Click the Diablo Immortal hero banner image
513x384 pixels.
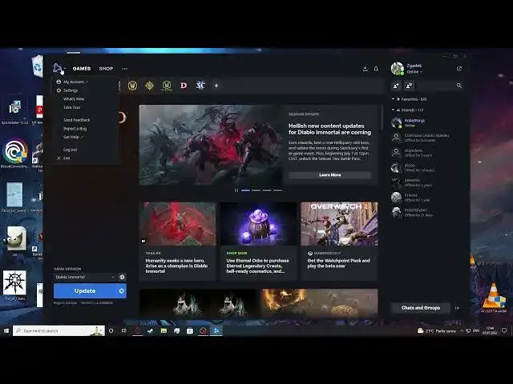(x=211, y=145)
